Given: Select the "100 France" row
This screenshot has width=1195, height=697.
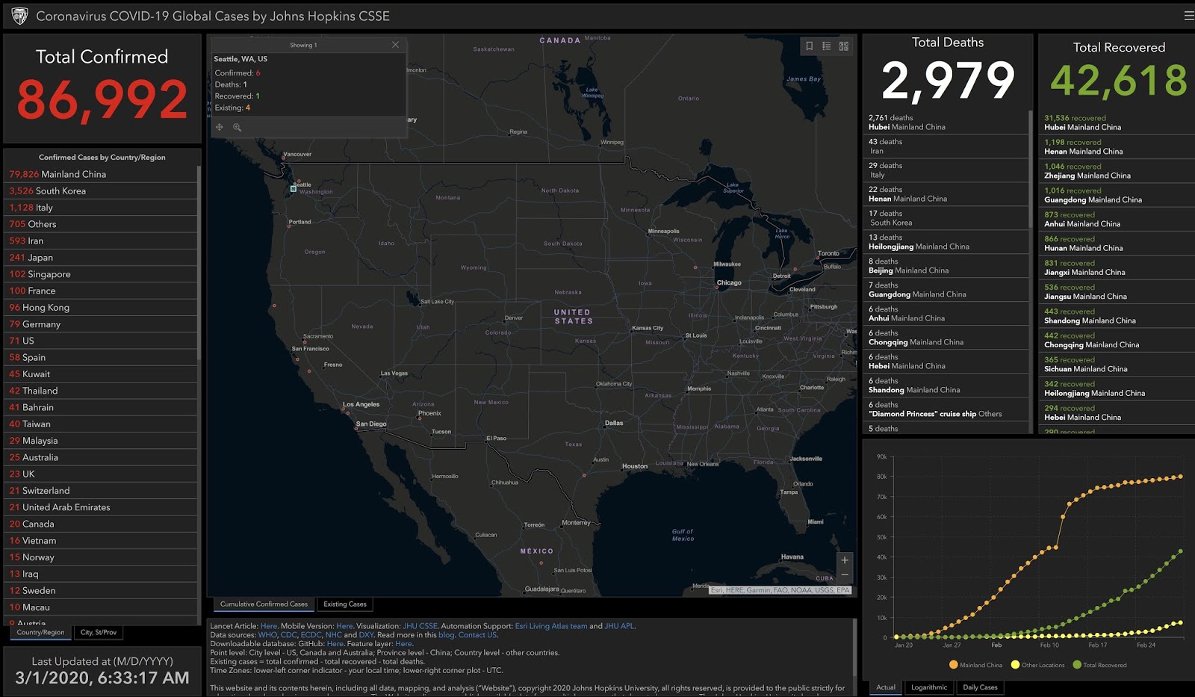Looking at the screenshot, I should [100, 291].
